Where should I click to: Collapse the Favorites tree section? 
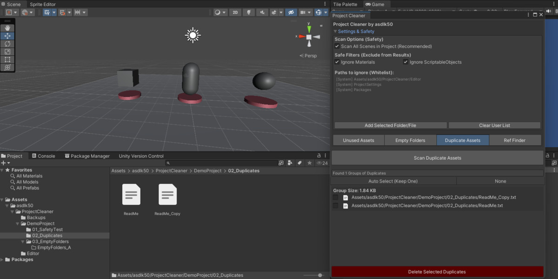[2, 170]
